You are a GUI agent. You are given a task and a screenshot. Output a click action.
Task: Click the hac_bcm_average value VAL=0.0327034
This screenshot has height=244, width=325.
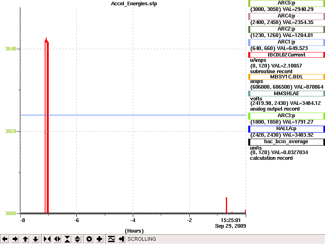(x=290, y=152)
